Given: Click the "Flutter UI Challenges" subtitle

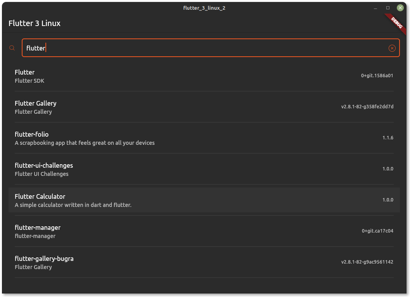Looking at the screenshot, I should point(42,174).
